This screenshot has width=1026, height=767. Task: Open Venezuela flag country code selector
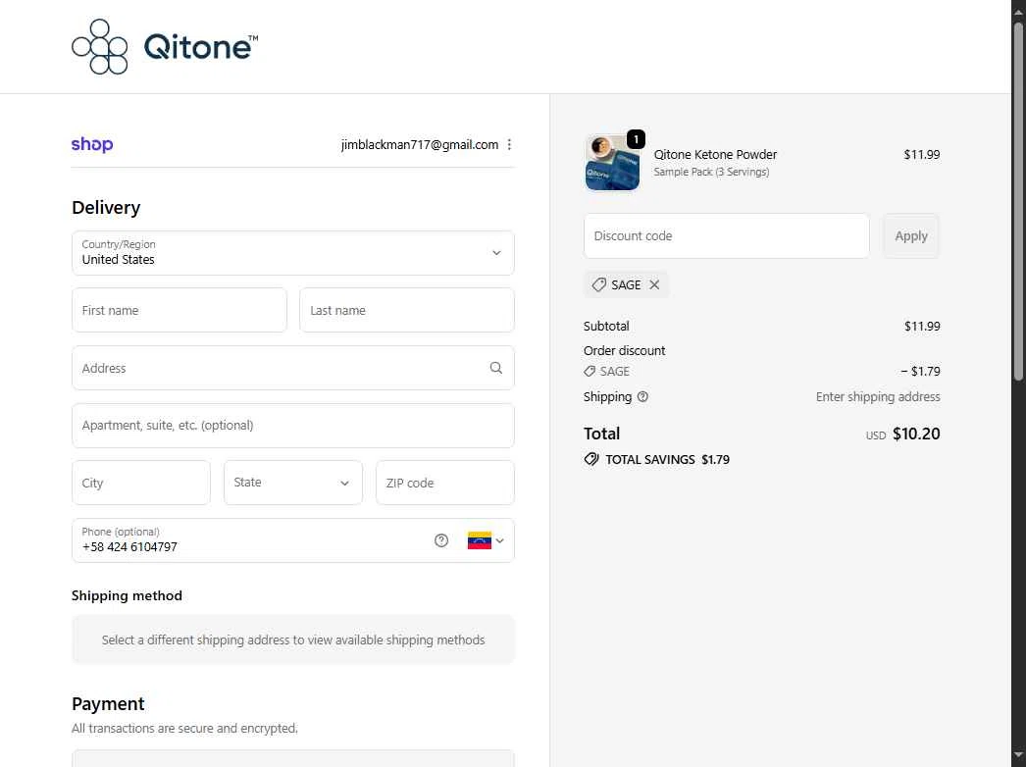pos(486,540)
